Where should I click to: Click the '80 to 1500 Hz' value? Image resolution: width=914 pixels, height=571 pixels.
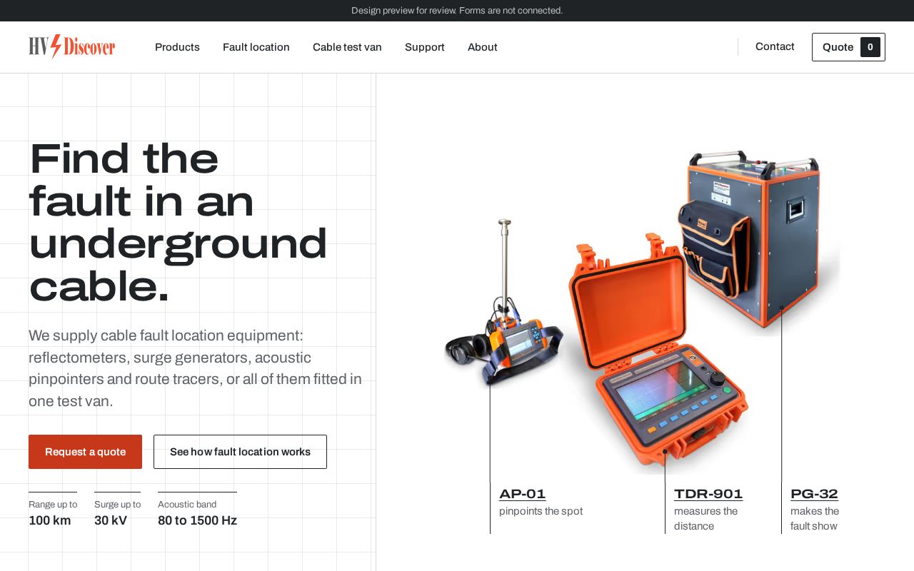(197, 520)
